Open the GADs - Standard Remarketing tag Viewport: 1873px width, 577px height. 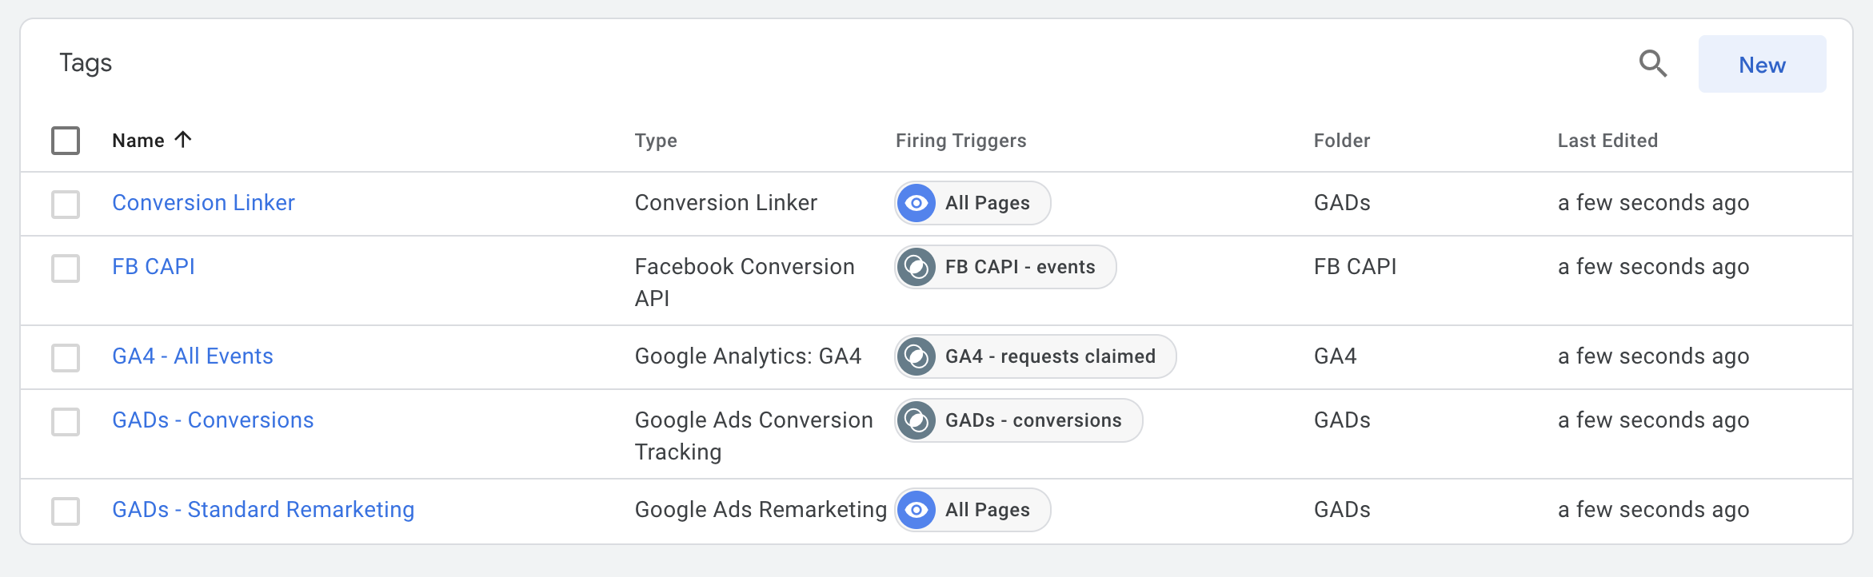point(263,510)
